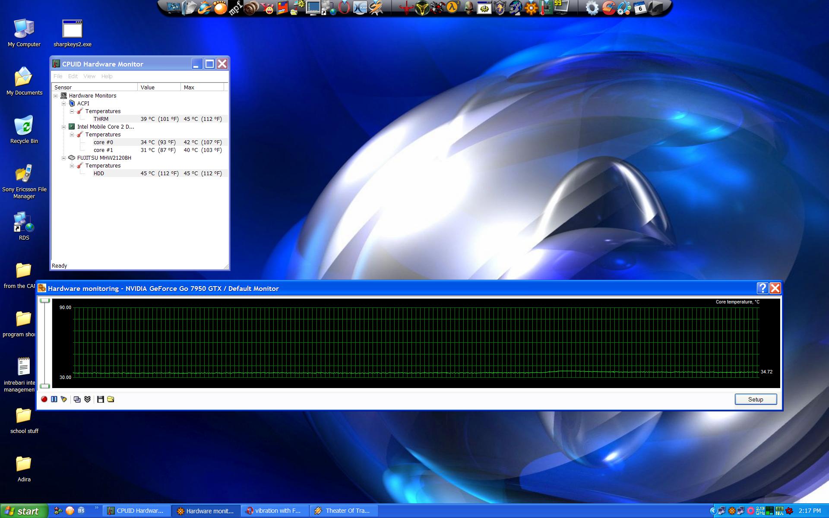Click the Setup button
This screenshot has height=518, width=829.
point(755,399)
